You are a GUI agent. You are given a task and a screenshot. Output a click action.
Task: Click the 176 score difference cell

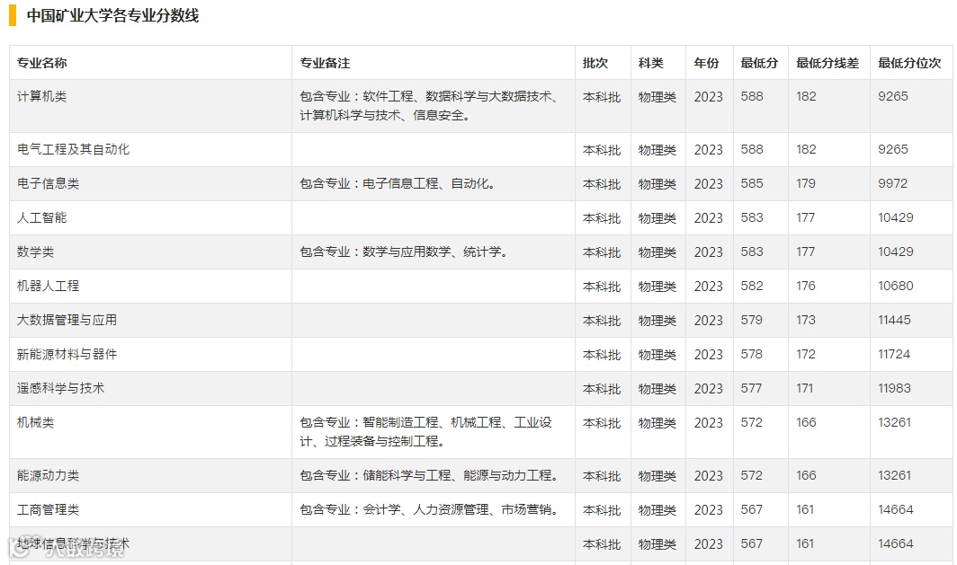coord(806,286)
